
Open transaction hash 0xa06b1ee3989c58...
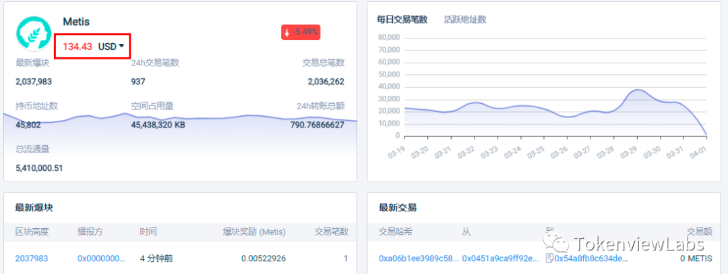pos(419,258)
